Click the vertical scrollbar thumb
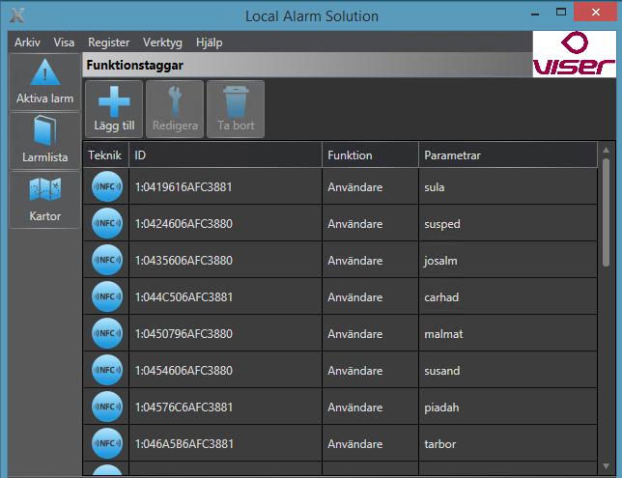 pyautogui.click(x=606, y=212)
